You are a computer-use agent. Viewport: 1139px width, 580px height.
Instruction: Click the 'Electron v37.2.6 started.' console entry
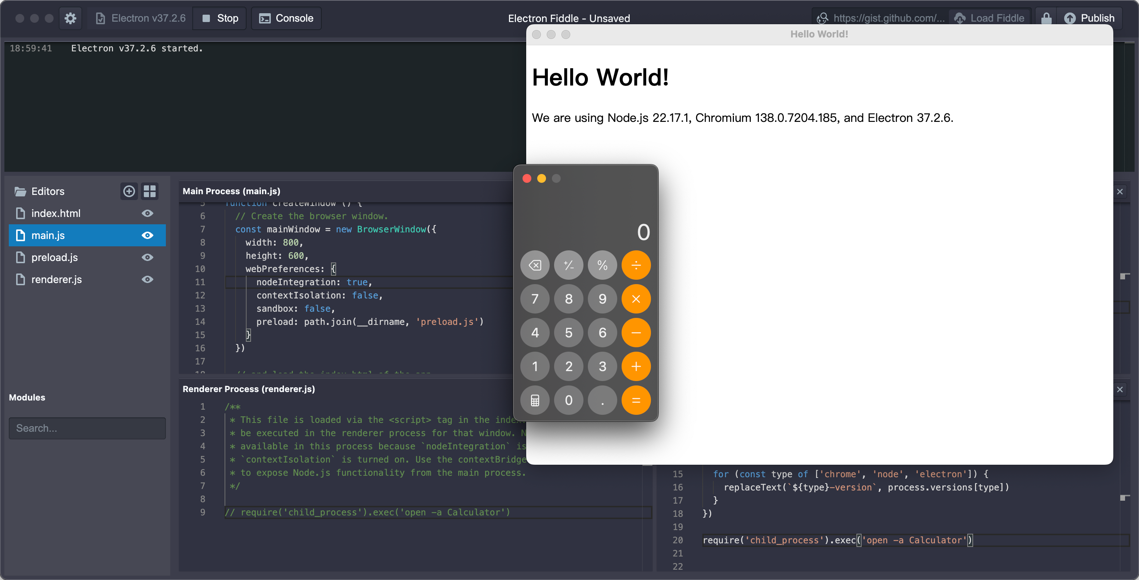click(x=137, y=48)
